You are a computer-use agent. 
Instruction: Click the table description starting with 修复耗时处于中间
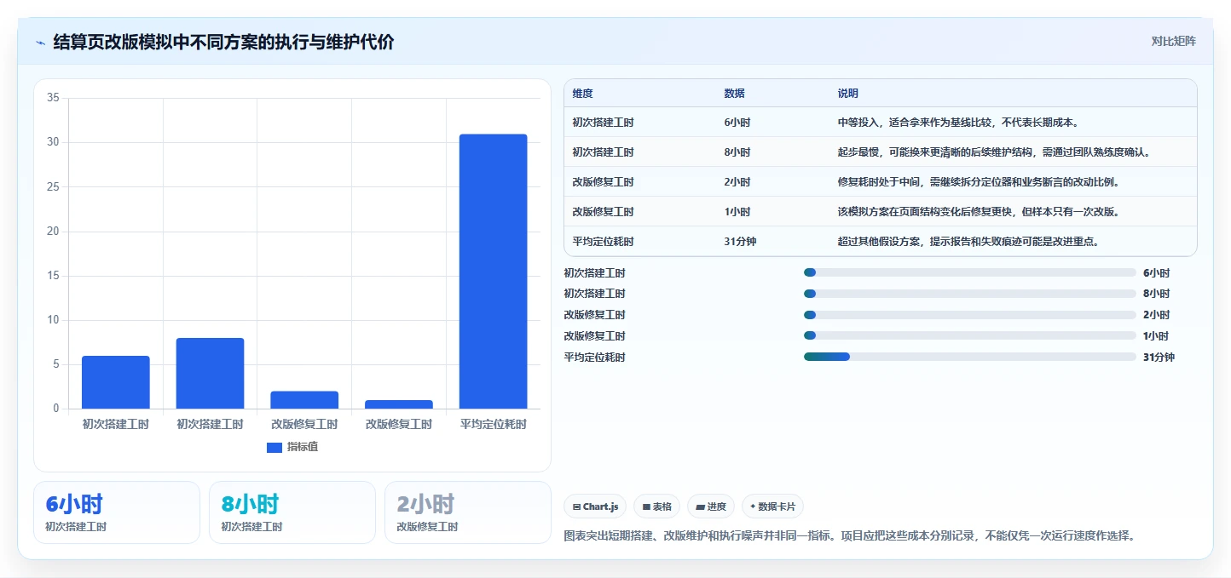[x=979, y=182]
